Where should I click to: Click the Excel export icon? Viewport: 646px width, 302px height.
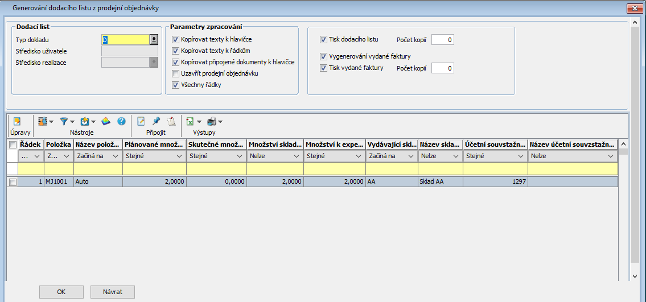[x=190, y=121]
